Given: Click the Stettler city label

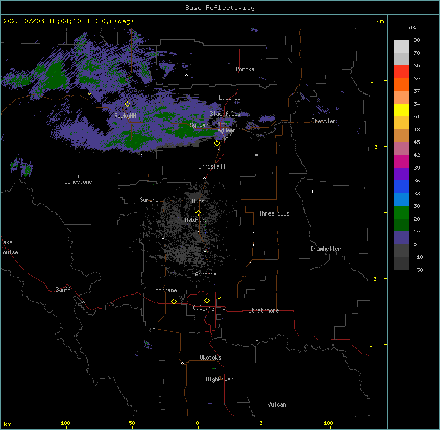Looking at the screenshot, I should (324, 121).
